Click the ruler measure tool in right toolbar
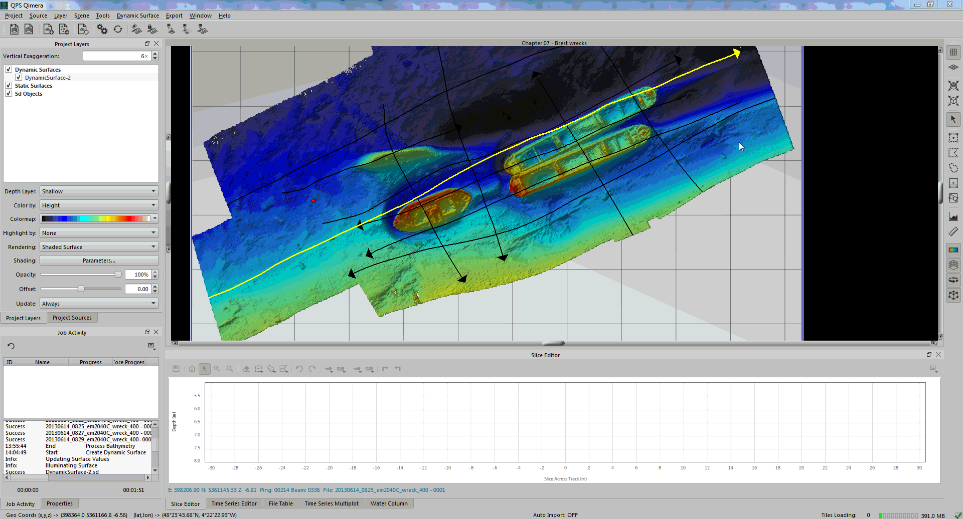The image size is (963, 519). coord(953,232)
